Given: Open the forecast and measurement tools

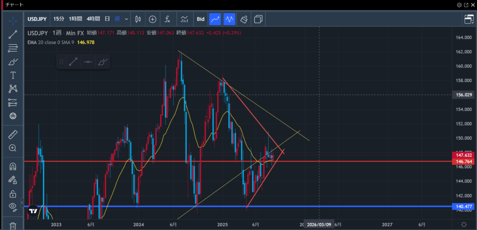Looking at the screenshot, I should point(13,103).
